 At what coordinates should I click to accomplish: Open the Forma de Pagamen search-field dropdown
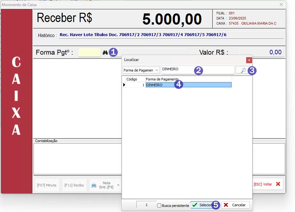coord(157,70)
